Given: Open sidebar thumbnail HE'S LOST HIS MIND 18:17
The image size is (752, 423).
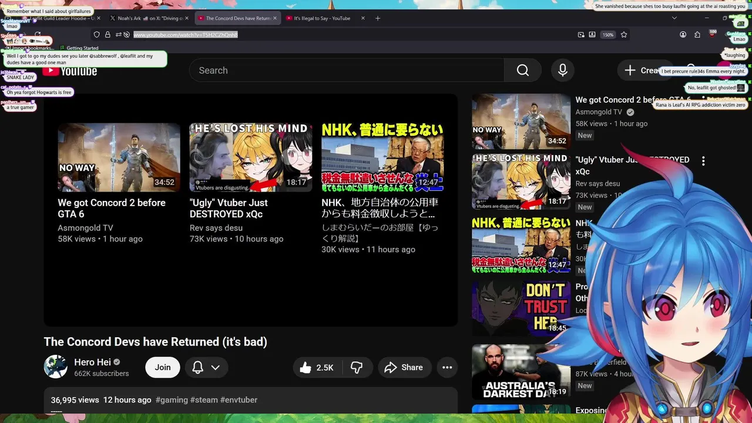Looking at the screenshot, I should pos(521,182).
